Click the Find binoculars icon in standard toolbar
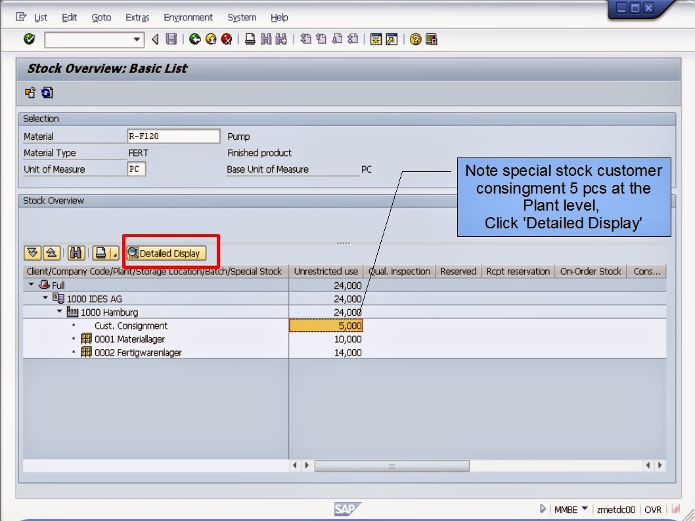The width and height of the screenshot is (695, 521). [x=266, y=39]
